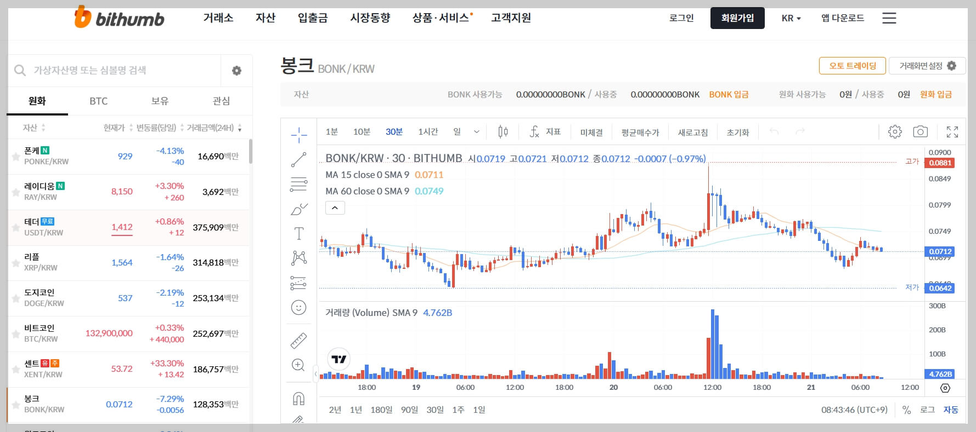Click the 회원가입 signup button
Image resolution: width=976 pixels, height=432 pixels.
click(737, 18)
